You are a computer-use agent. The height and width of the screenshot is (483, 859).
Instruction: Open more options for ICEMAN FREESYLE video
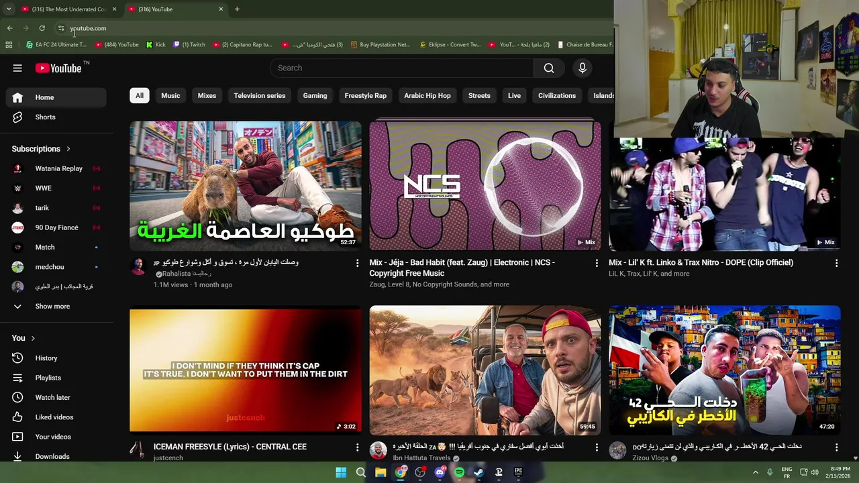pos(357,447)
